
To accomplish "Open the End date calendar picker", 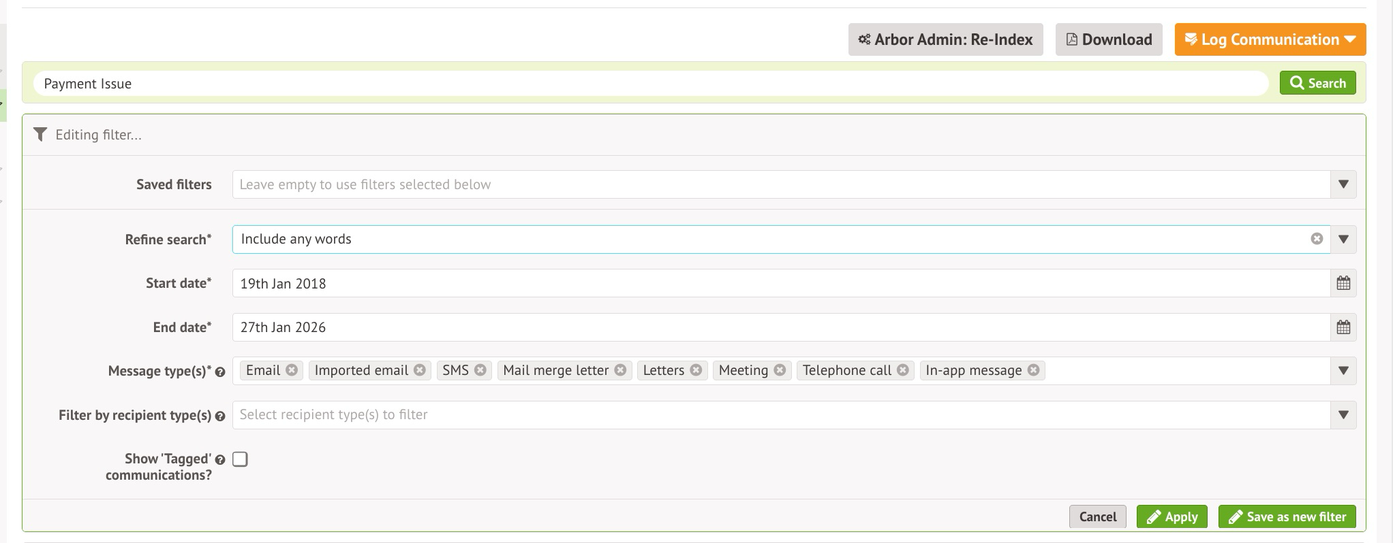I will [x=1343, y=327].
